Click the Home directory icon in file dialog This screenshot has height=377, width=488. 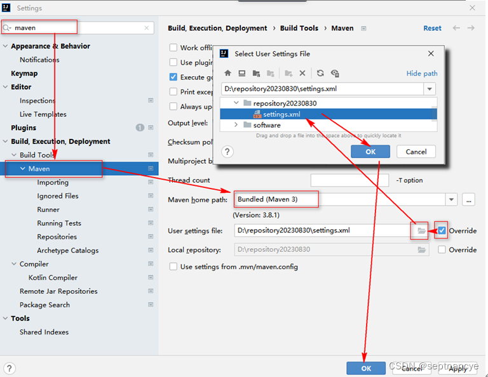tap(228, 74)
